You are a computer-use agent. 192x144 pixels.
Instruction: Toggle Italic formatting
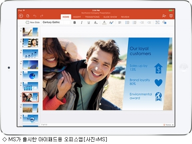(82, 22)
